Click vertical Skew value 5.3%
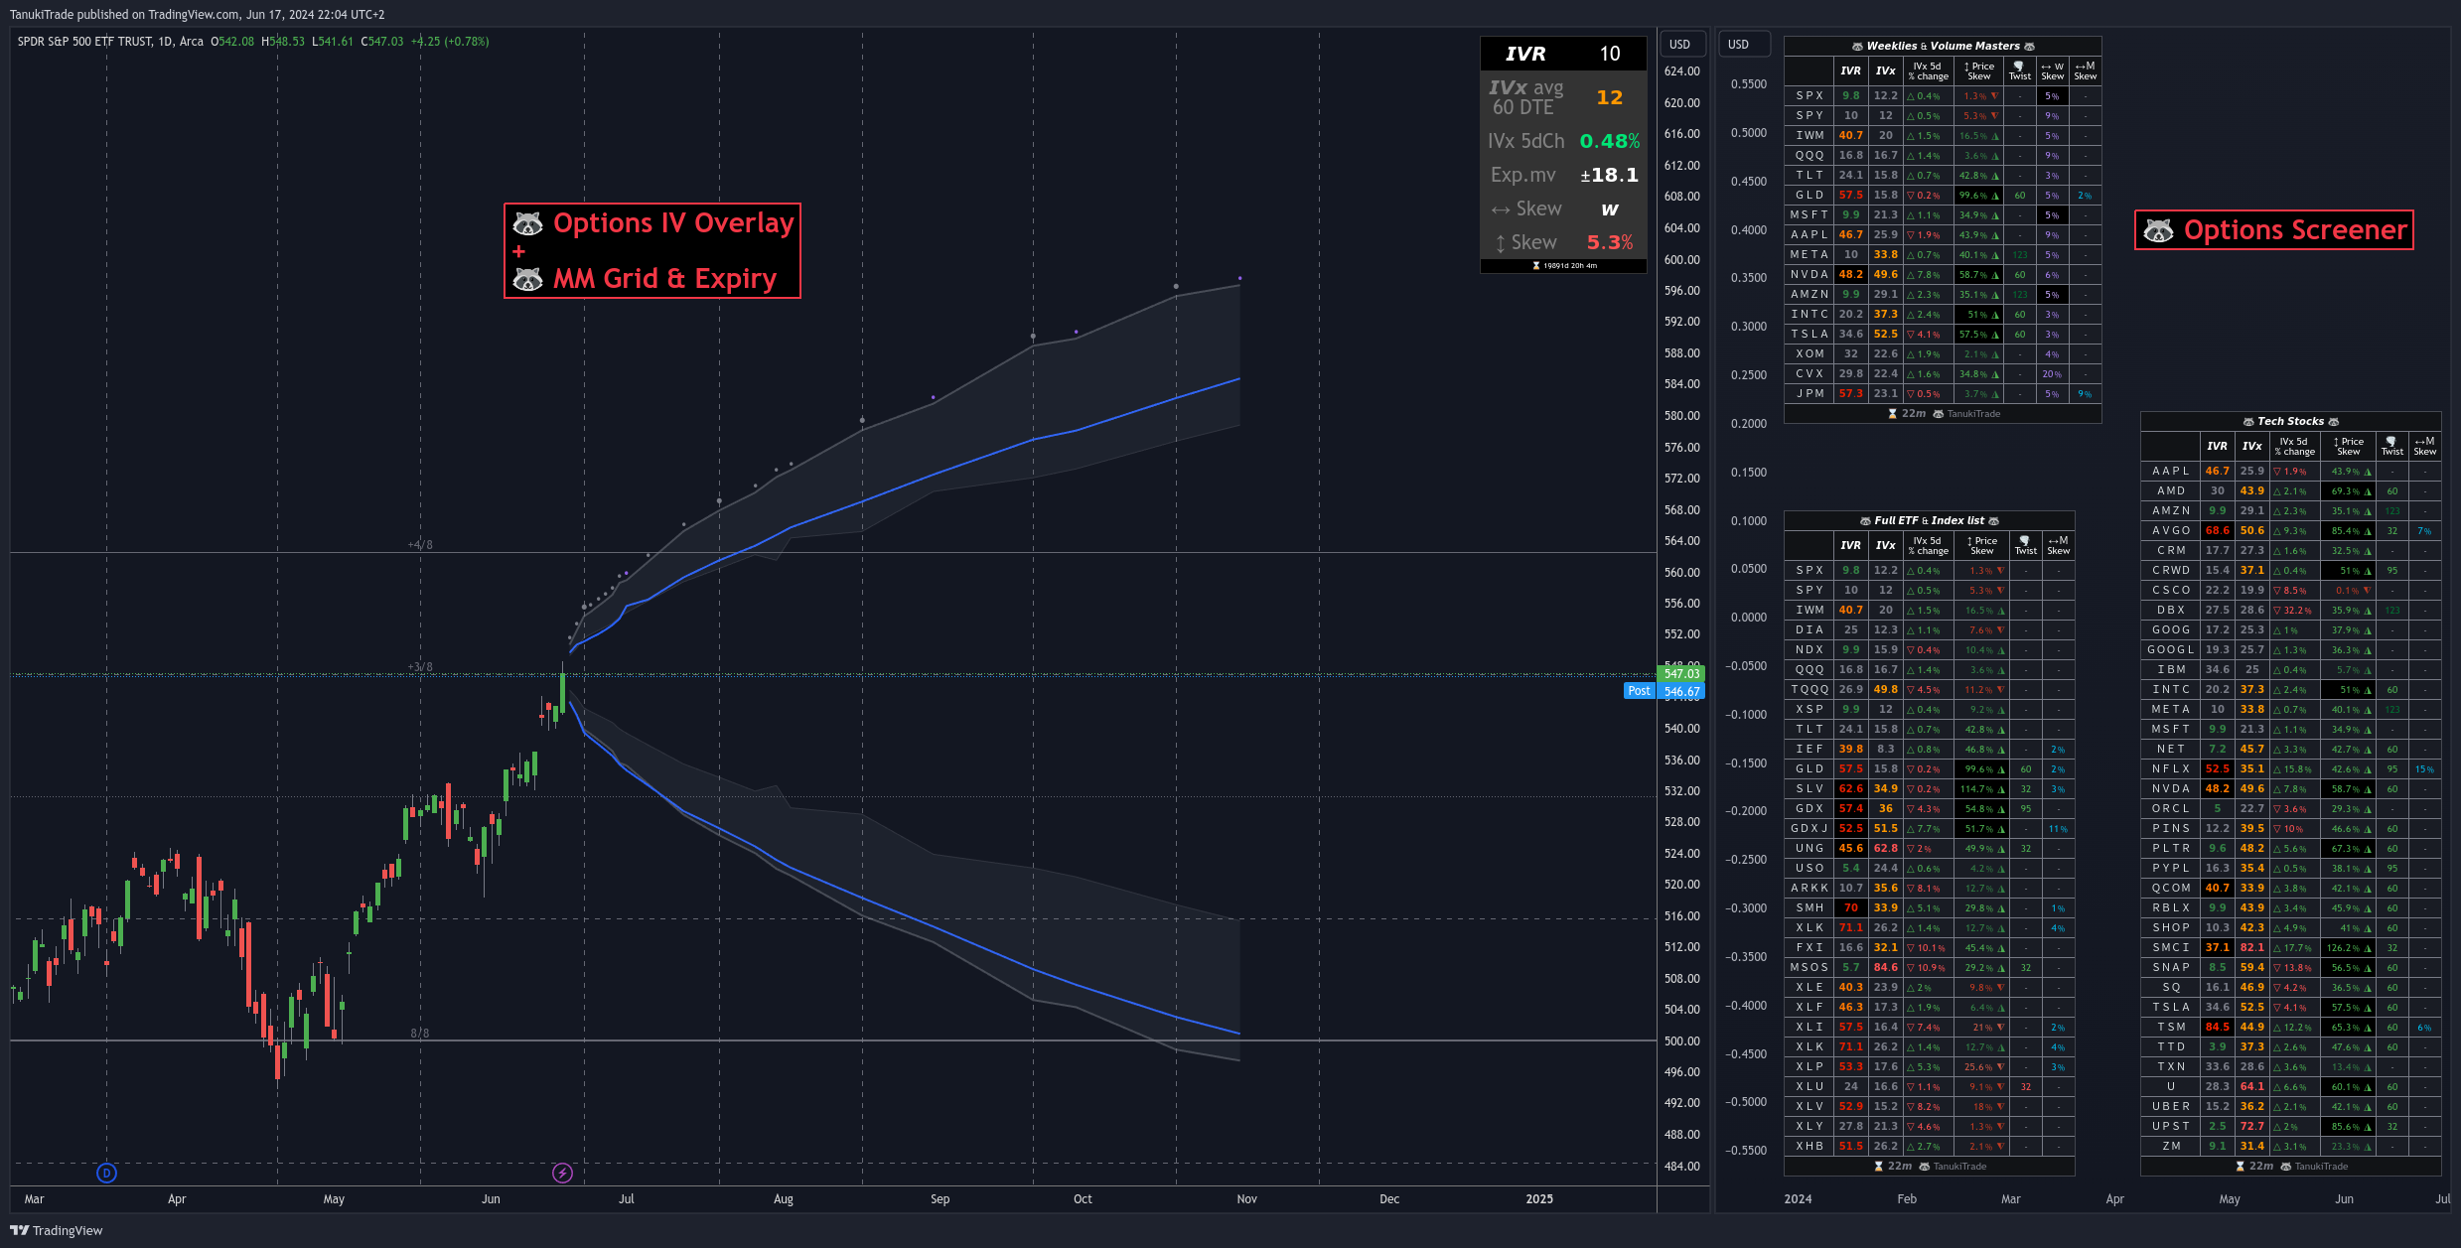The image size is (2461, 1248). [1609, 242]
